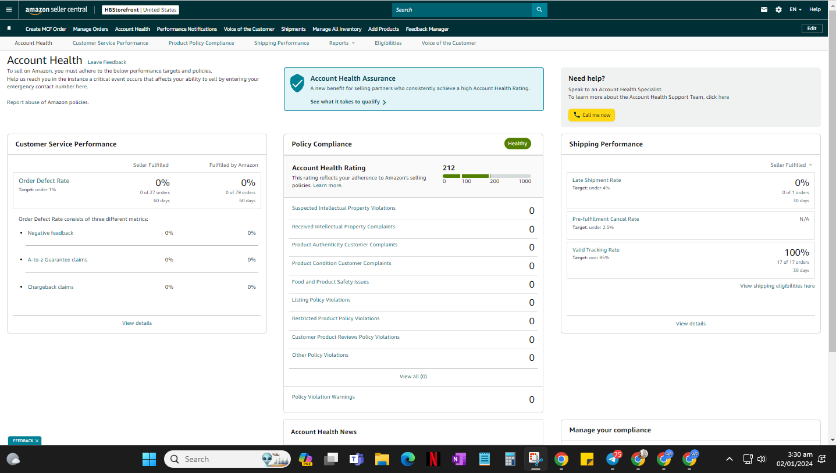This screenshot has height=473, width=836.
Task: Open Telegram with 75 badge in taskbar
Action: pos(613,459)
